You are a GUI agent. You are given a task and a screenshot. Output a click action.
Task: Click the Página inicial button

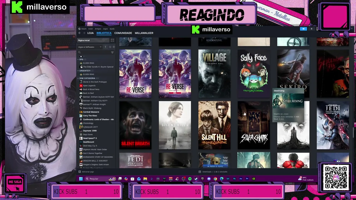click(93, 40)
